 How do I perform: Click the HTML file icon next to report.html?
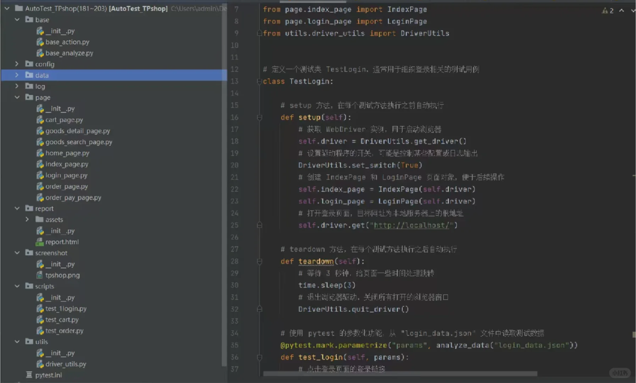pyautogui.click(x=39, y=242)
